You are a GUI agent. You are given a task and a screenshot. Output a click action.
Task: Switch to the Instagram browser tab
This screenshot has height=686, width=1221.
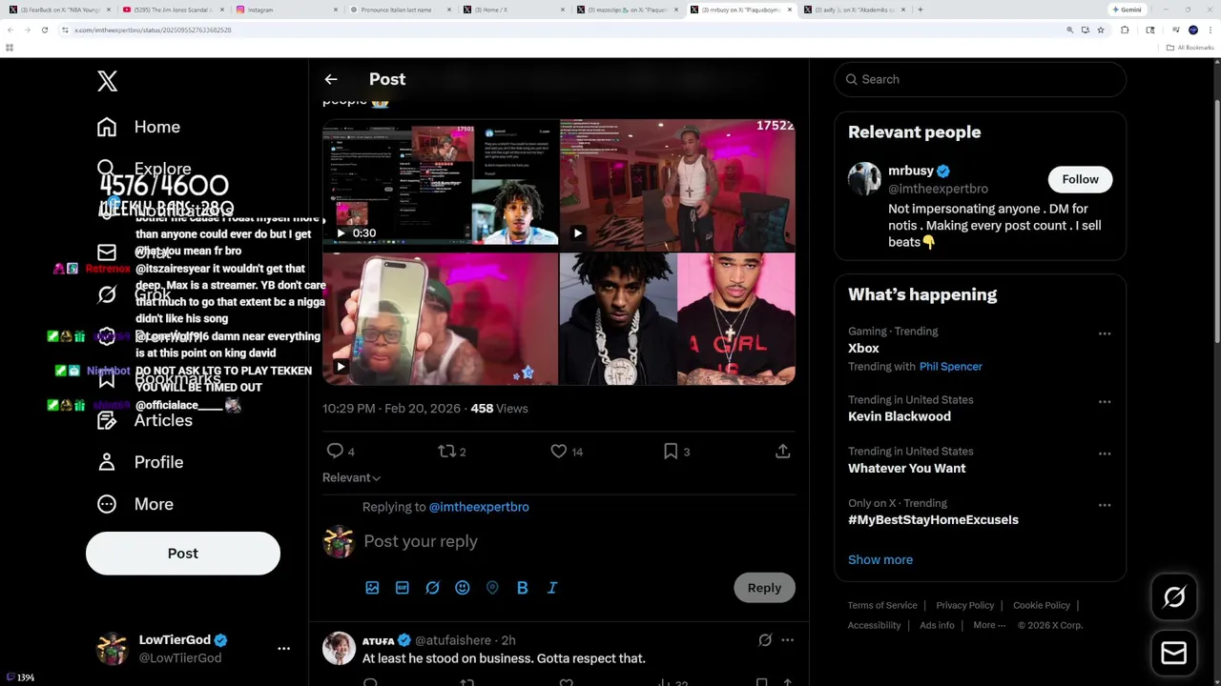tap(287, 10)
